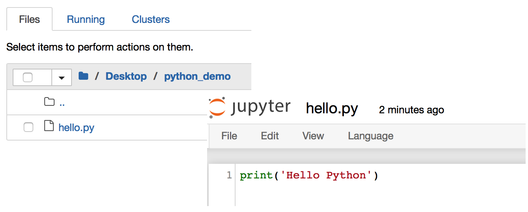Navigate to parent directory '..'
The width and height of the screenshot is (528, 212).
(62, 103)
